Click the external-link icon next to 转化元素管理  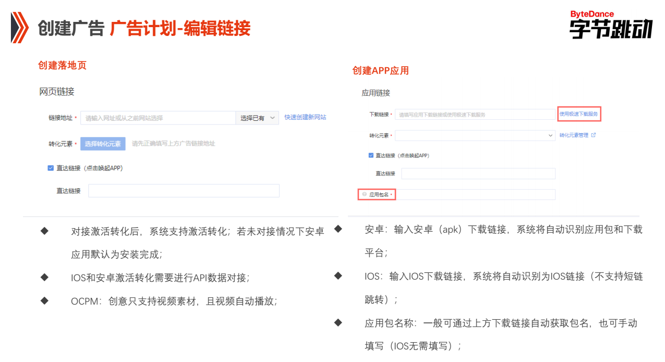click(x=593, y=135)
